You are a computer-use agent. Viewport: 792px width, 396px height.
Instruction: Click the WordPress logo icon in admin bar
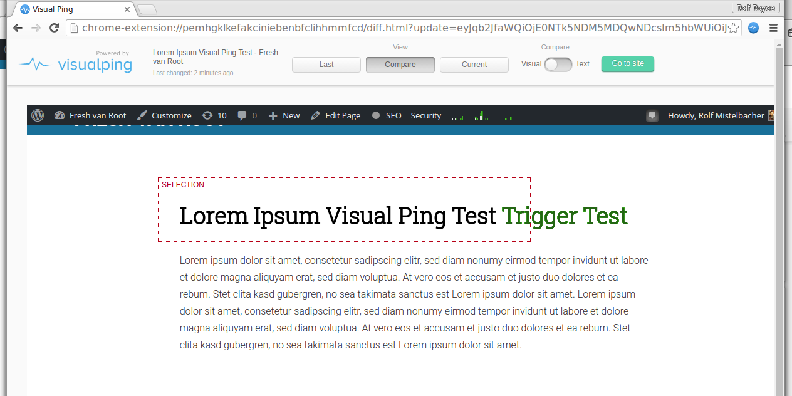pyautogui.click(x=38, y=115)
